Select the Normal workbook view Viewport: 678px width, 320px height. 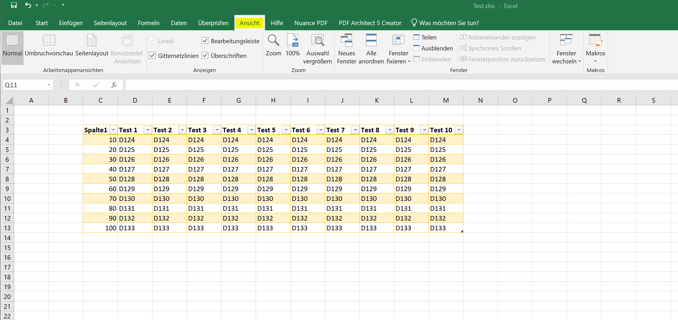12,48
